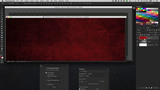Lock transparent pixels in Layers panel

point(140,35)
